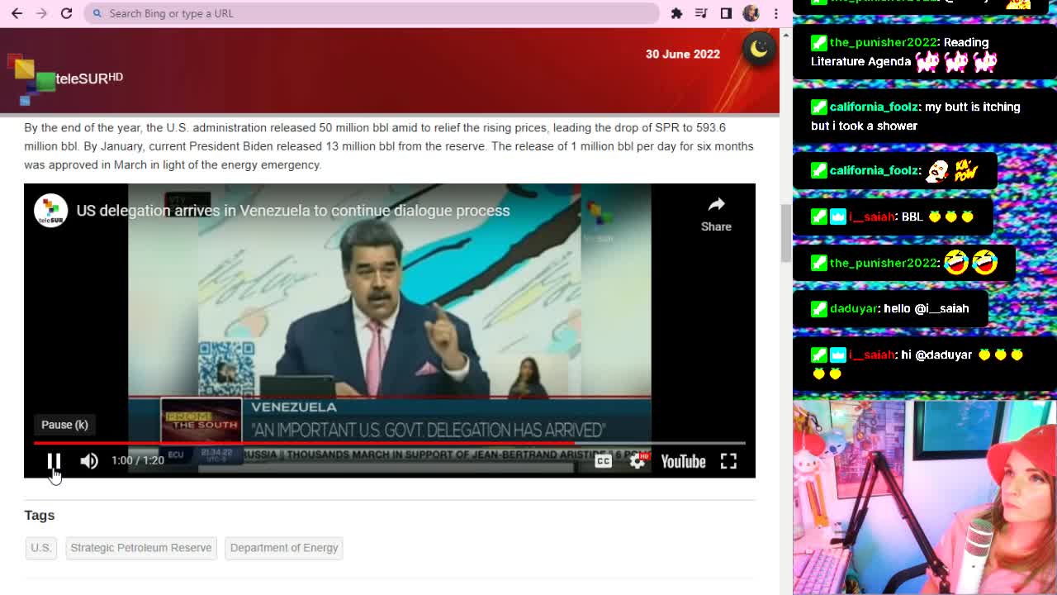Select the 'U.S.' tag
Screen dimensions: 1057x595
[x=40, y=548]
